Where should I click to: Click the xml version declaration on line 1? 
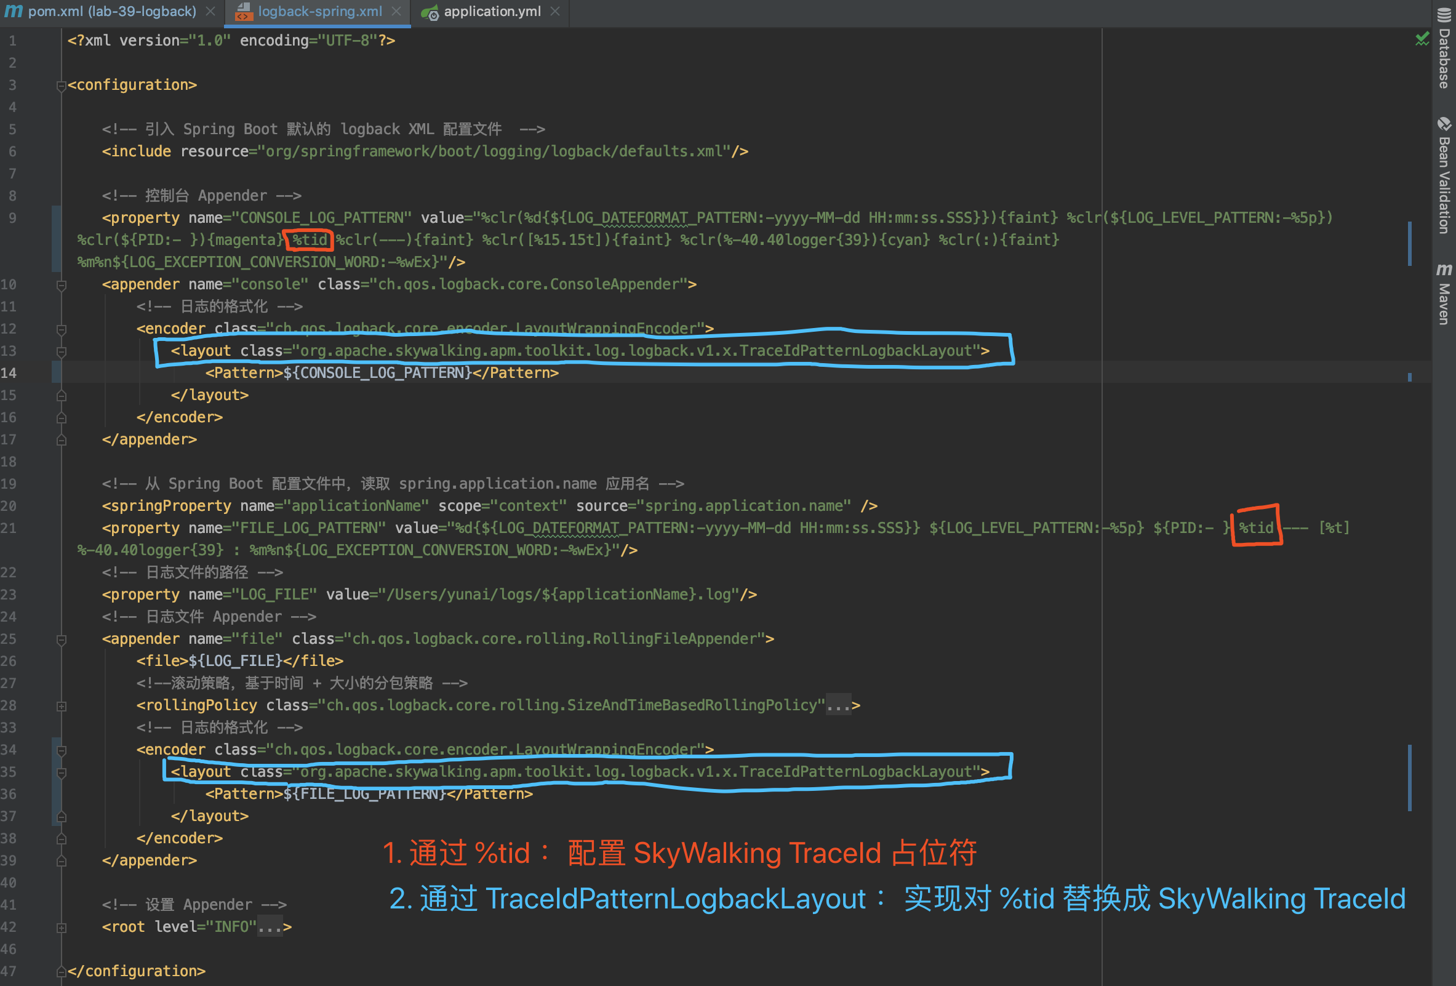coord(231,41)
